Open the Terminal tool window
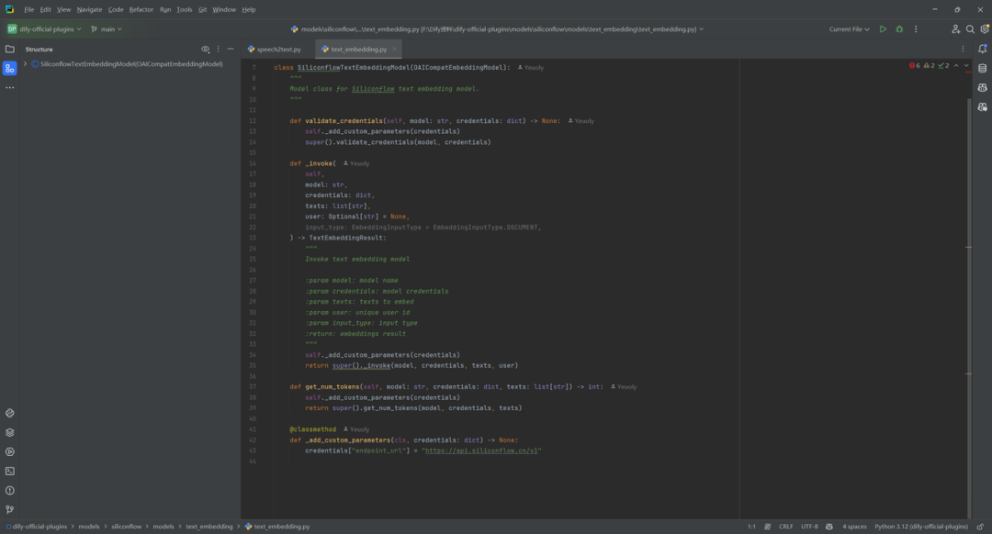992x534 pixels. (9, 472)
